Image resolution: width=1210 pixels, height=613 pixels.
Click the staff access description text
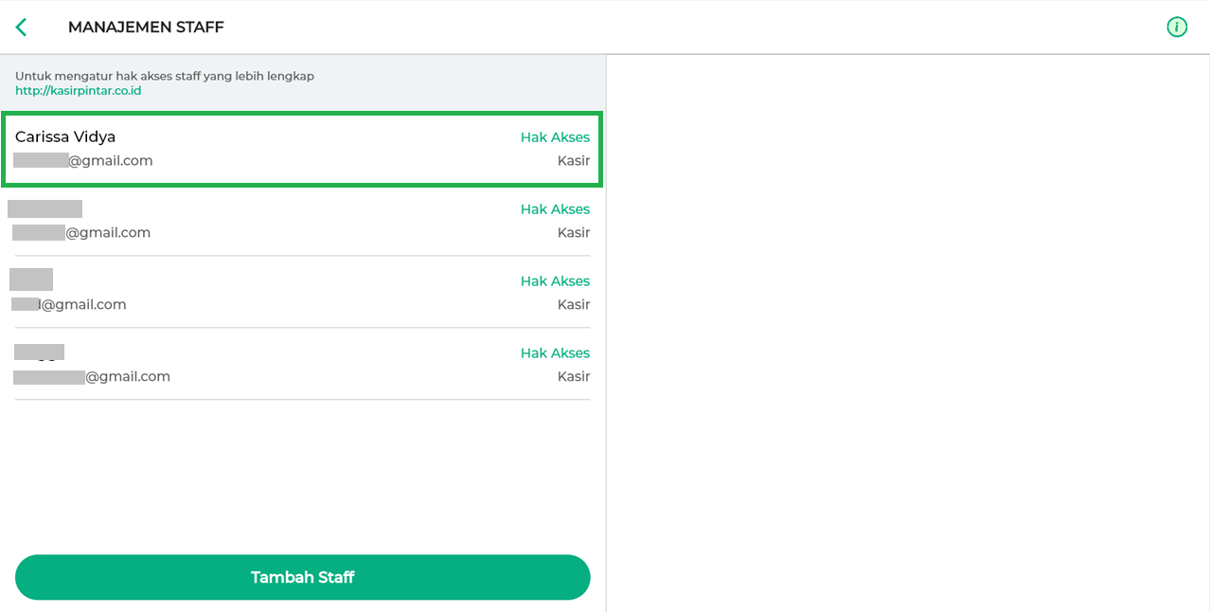click(165, 76)
